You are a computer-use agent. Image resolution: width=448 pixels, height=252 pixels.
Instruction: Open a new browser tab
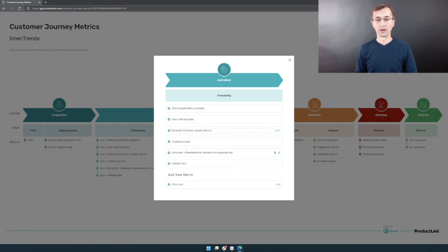pyautogui.click(x=45, y=2)
